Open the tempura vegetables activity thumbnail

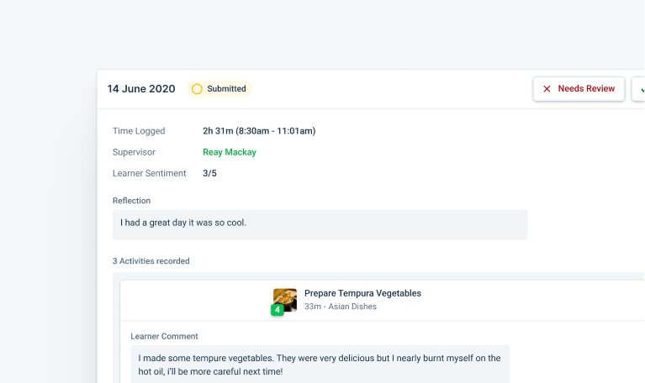[286, 299]
